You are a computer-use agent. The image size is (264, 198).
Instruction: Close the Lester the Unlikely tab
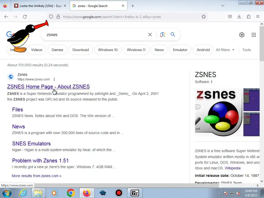pos(65,6)
